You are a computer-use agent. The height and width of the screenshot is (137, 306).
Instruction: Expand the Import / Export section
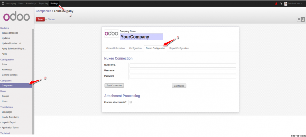9,122
